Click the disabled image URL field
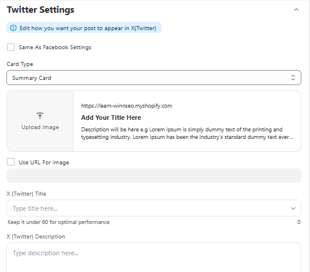 pyautogui.click(x=154, y=175)
